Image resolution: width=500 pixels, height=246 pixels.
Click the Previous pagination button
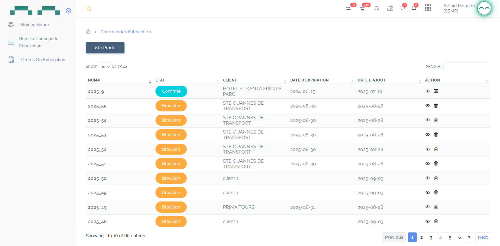pos(394,237)
